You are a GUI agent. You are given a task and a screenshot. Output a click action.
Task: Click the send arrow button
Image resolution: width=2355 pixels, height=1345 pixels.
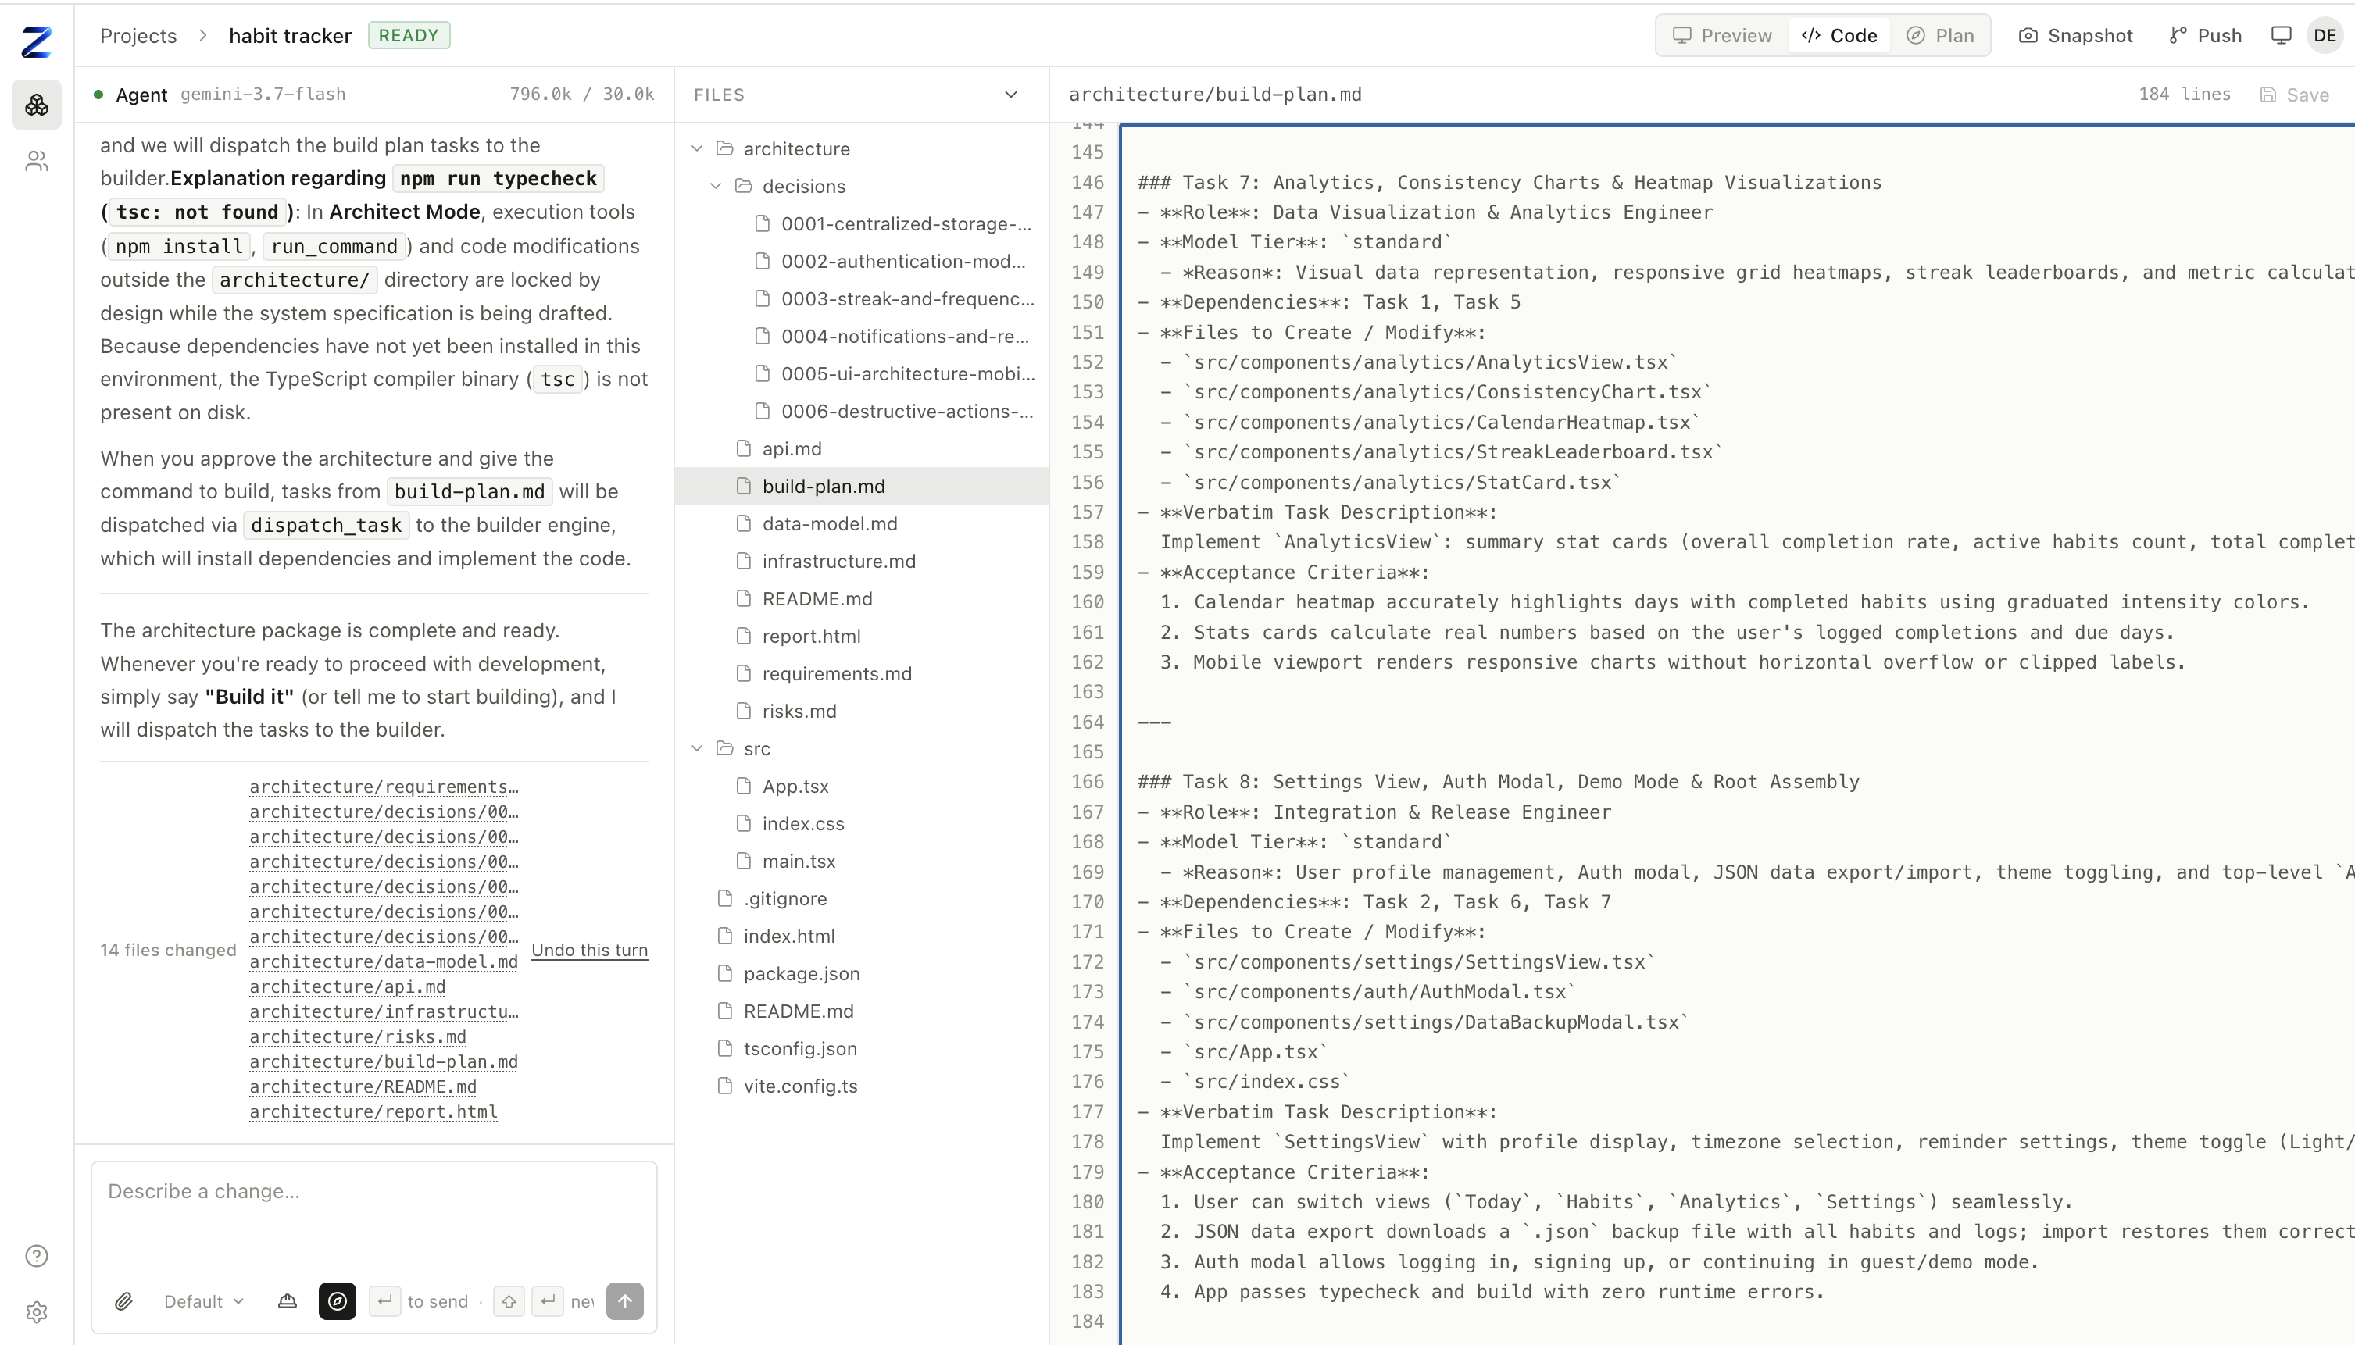(x=624, y=1300)
